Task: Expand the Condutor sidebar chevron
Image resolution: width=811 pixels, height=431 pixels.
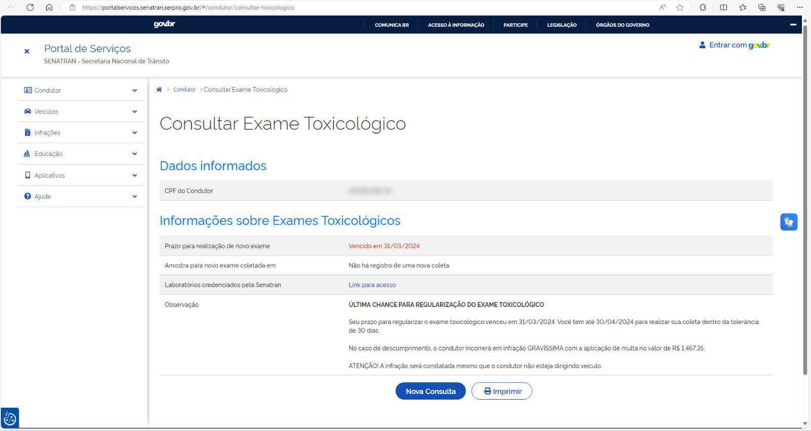Action: point(134,91)
